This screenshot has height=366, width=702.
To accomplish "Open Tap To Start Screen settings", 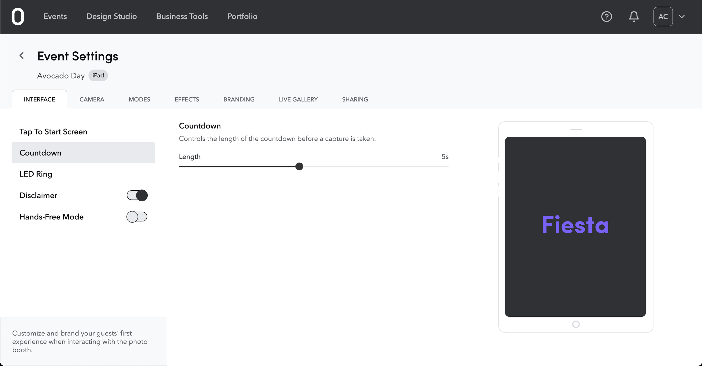I will pyautogui.click(x=83, y=132).
